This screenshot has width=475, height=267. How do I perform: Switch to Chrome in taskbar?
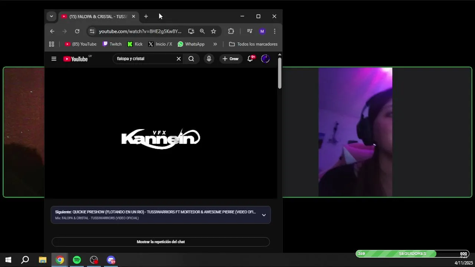pos(60,260)
